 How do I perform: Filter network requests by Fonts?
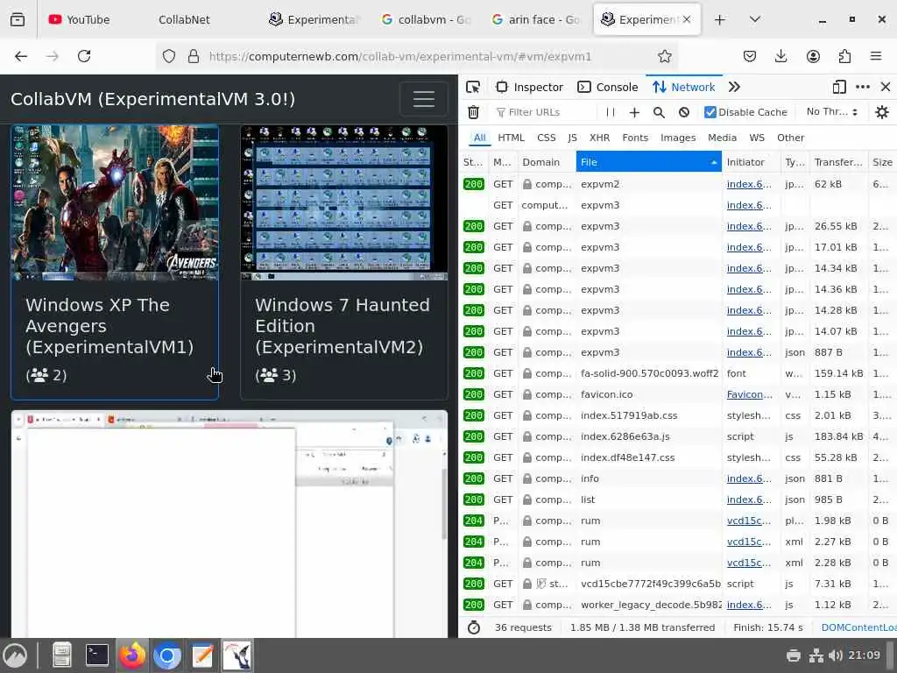pos(635,138)
